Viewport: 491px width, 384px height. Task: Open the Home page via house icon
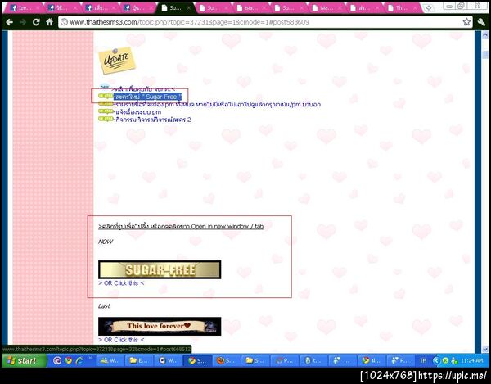coord(49,22)
